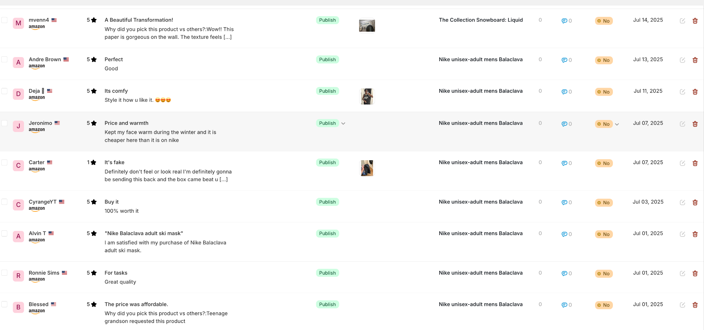Image resolution: width=704 pixels, height=330 pixels.
Task: Edit the Jeronimo review entry
Action: [x=682, y=124]
